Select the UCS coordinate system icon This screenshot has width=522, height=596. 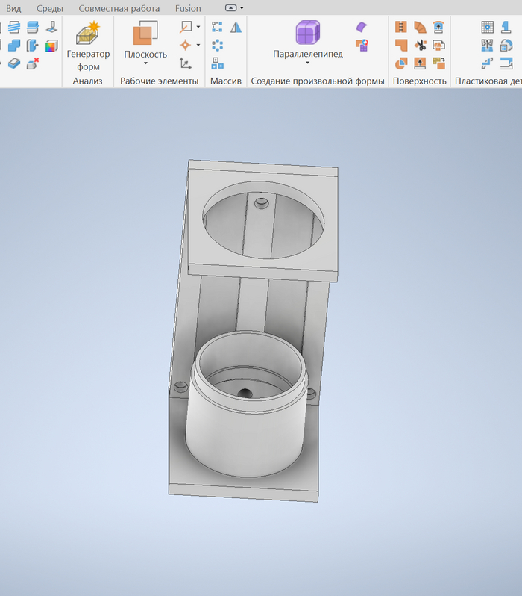(x=185, y=63)
